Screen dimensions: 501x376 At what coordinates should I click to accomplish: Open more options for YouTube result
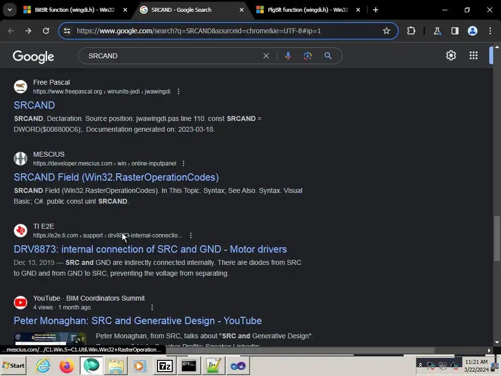coord(152,307)
